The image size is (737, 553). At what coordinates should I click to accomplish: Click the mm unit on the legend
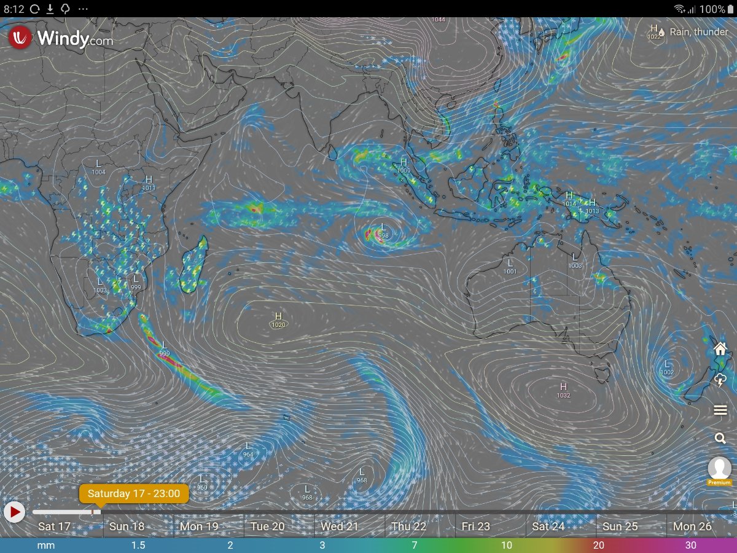tap(45, 546)
